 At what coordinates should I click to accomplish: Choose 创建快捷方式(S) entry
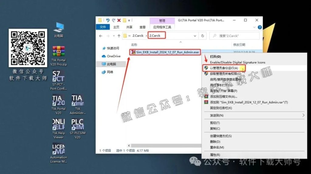pos(221,136)
